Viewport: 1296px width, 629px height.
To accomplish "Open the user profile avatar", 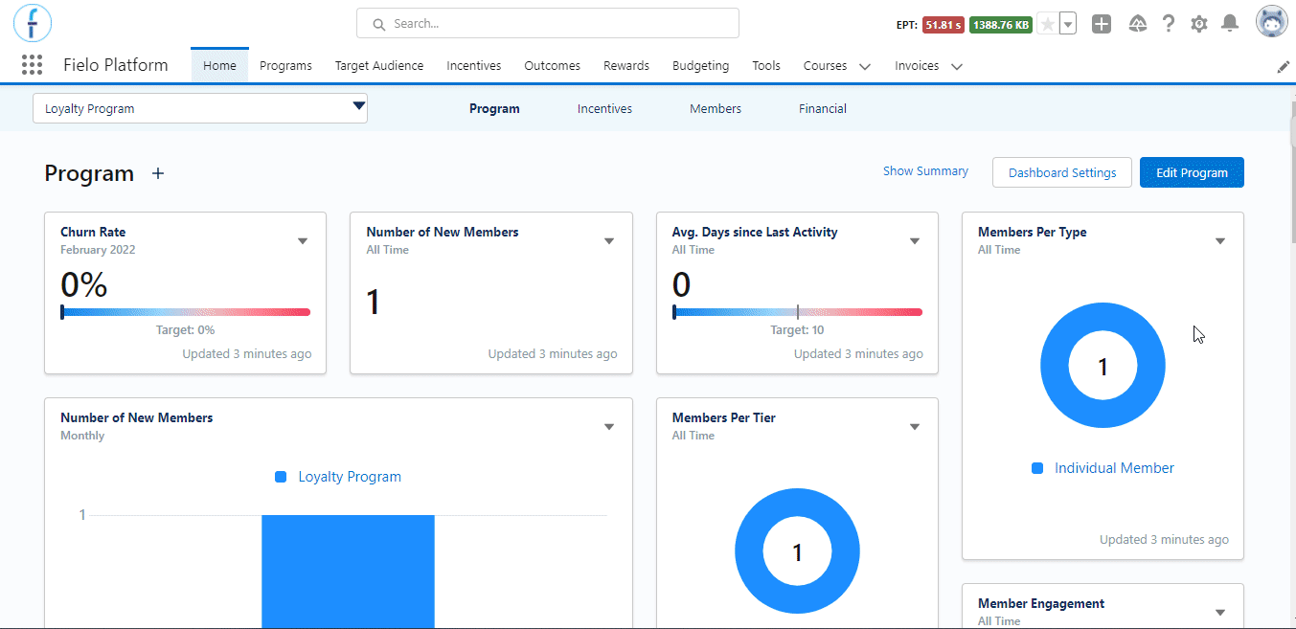I will tap(1272, 21).
